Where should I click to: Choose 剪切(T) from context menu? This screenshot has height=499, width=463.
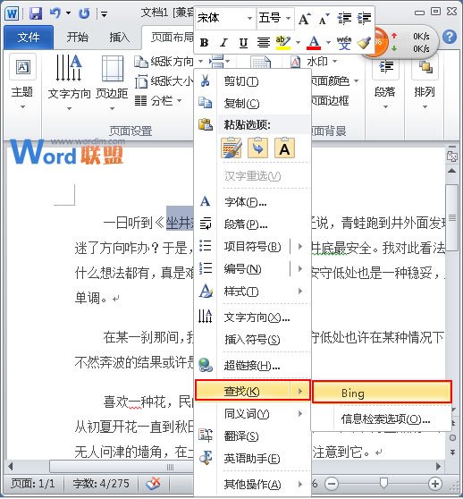(253, 81)
